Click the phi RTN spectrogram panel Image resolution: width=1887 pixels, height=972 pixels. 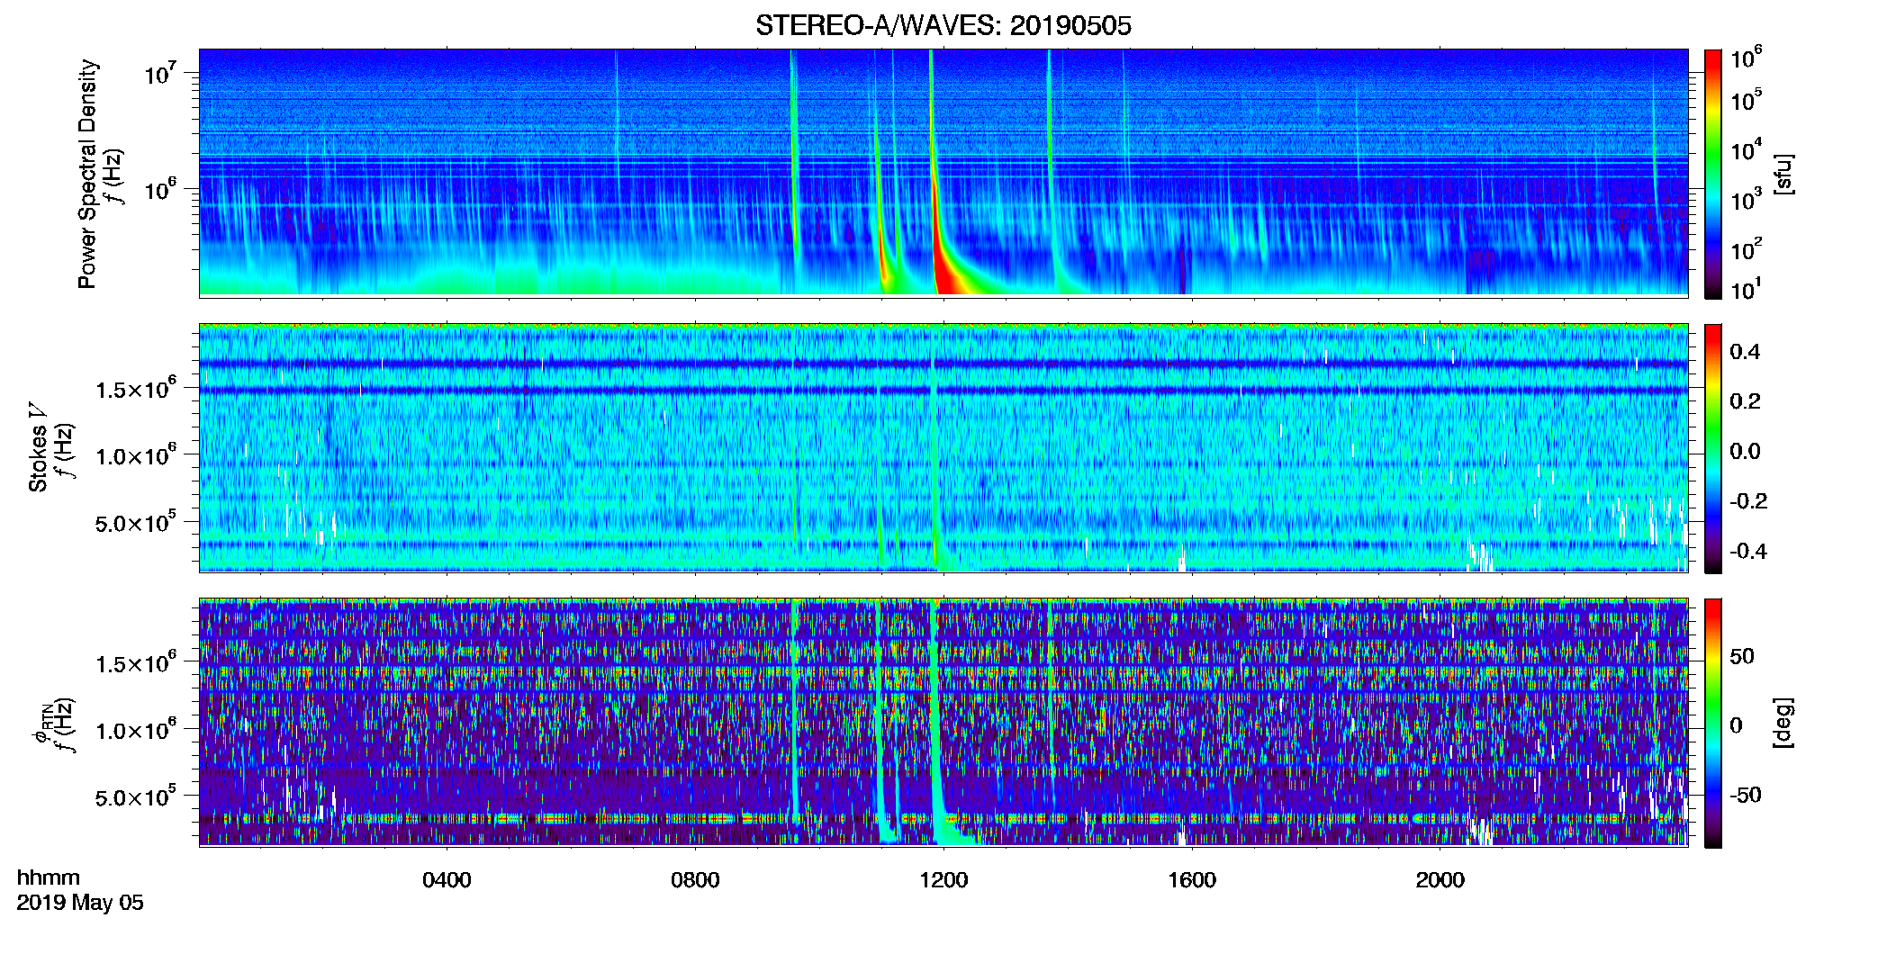pos(943,722)
